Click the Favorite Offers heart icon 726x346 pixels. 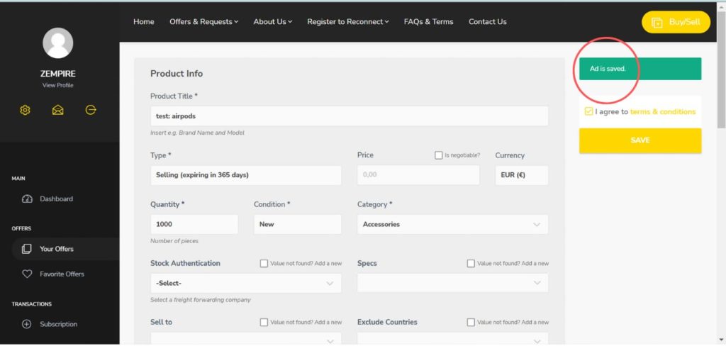(x=27, y=274)
